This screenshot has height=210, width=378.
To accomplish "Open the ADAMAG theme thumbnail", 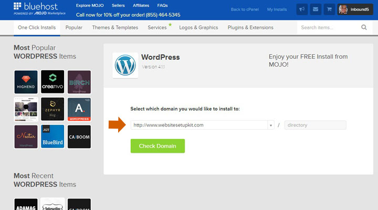I will [x=26, y=204].
